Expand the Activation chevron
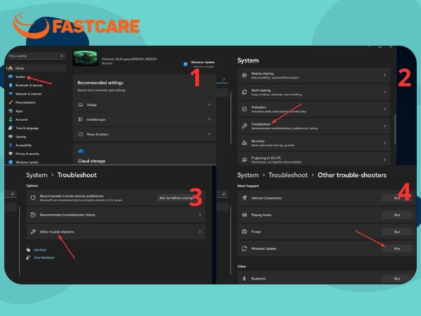 point(385,109)
